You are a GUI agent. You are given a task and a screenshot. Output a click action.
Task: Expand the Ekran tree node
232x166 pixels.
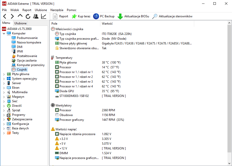tap(4, 88)
